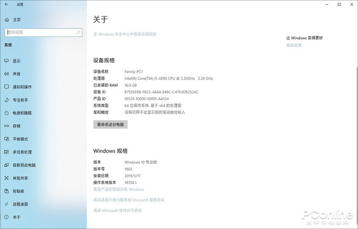The width and height of the screenshot is (358, 229).
Task: Click edition text Windows 10 专业版
Action: [x=141, y=162]
